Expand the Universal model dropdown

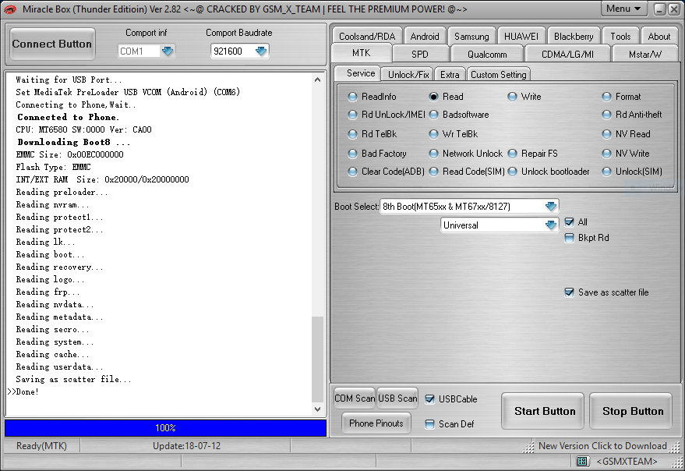click(x=551, y=225)
